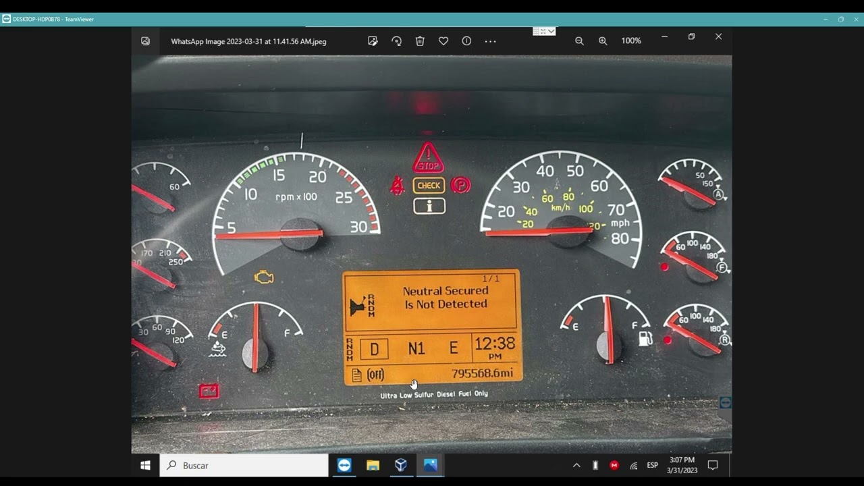Click the WhatsApp Image file name title
Screen dimensions: 864x486
[x=248, y=41]
